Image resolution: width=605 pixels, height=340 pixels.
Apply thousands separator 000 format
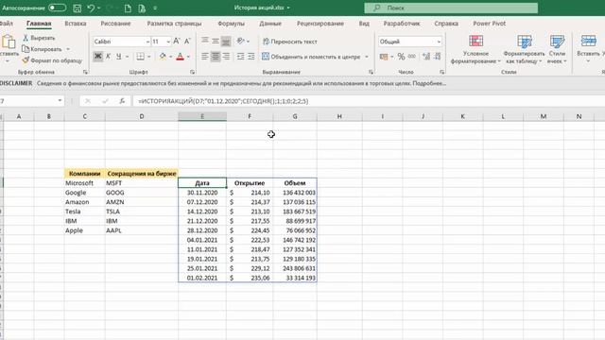coord(412,57)
